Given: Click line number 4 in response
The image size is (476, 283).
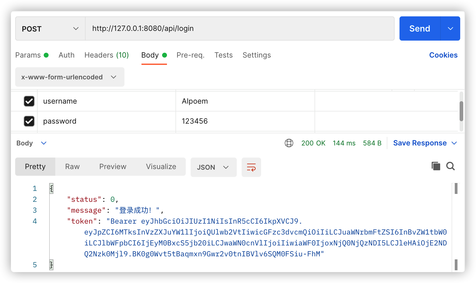Looking at the screenshot, I should 35,221.
